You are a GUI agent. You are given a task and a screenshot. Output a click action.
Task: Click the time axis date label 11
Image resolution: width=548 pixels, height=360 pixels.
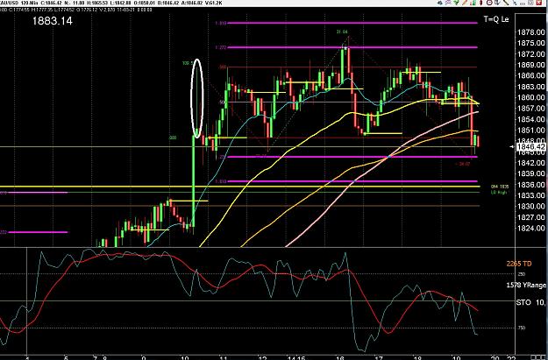[223, 358]
